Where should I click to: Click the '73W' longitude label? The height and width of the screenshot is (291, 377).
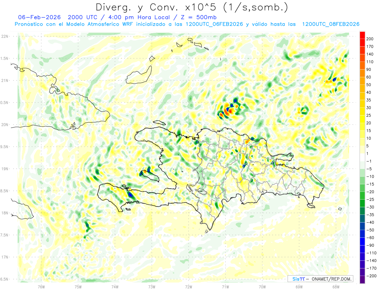pos(152,287)
